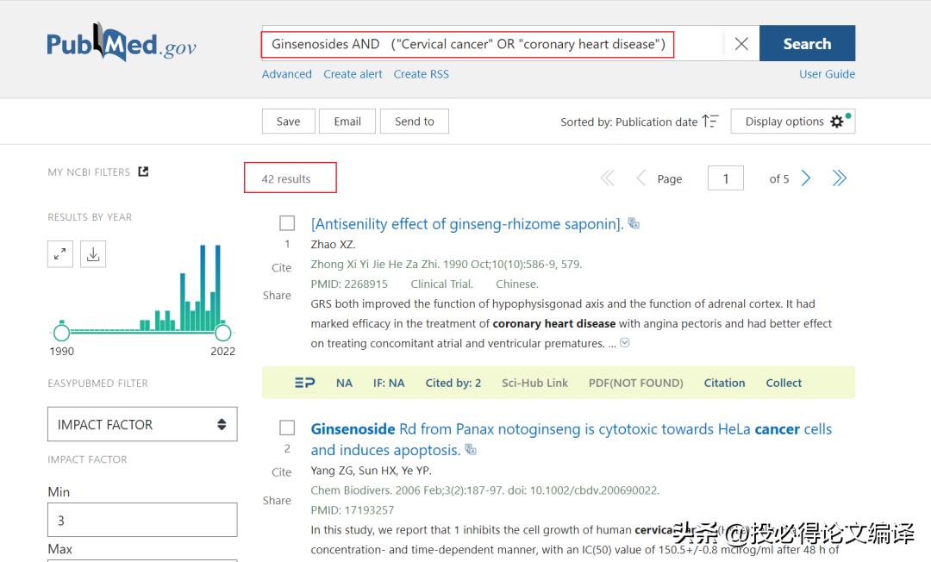The height and width of the screenshot is (562, 931).
Task: Click the PMID: 17193257 text
Action: [x=352, y=509]
